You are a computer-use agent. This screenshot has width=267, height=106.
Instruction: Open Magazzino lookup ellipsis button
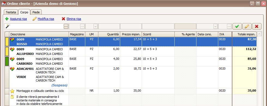(82, 26)
